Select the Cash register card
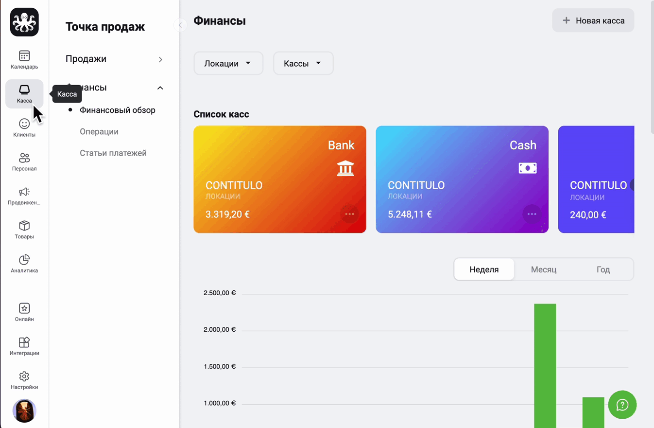654x428 pixels. 462,179
